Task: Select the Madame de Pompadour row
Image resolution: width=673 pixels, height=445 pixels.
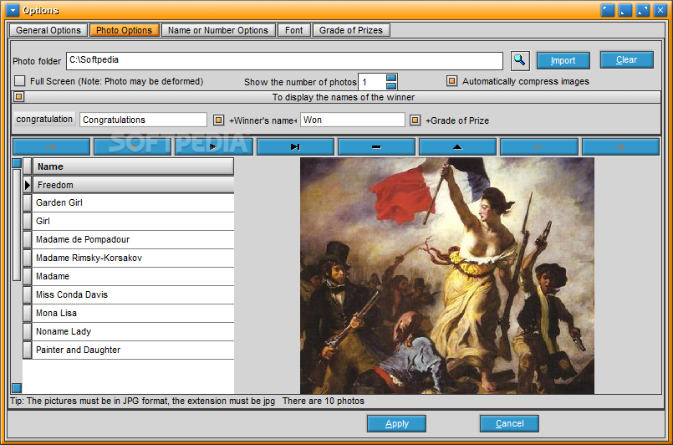Action: click(x=134, y=240)
